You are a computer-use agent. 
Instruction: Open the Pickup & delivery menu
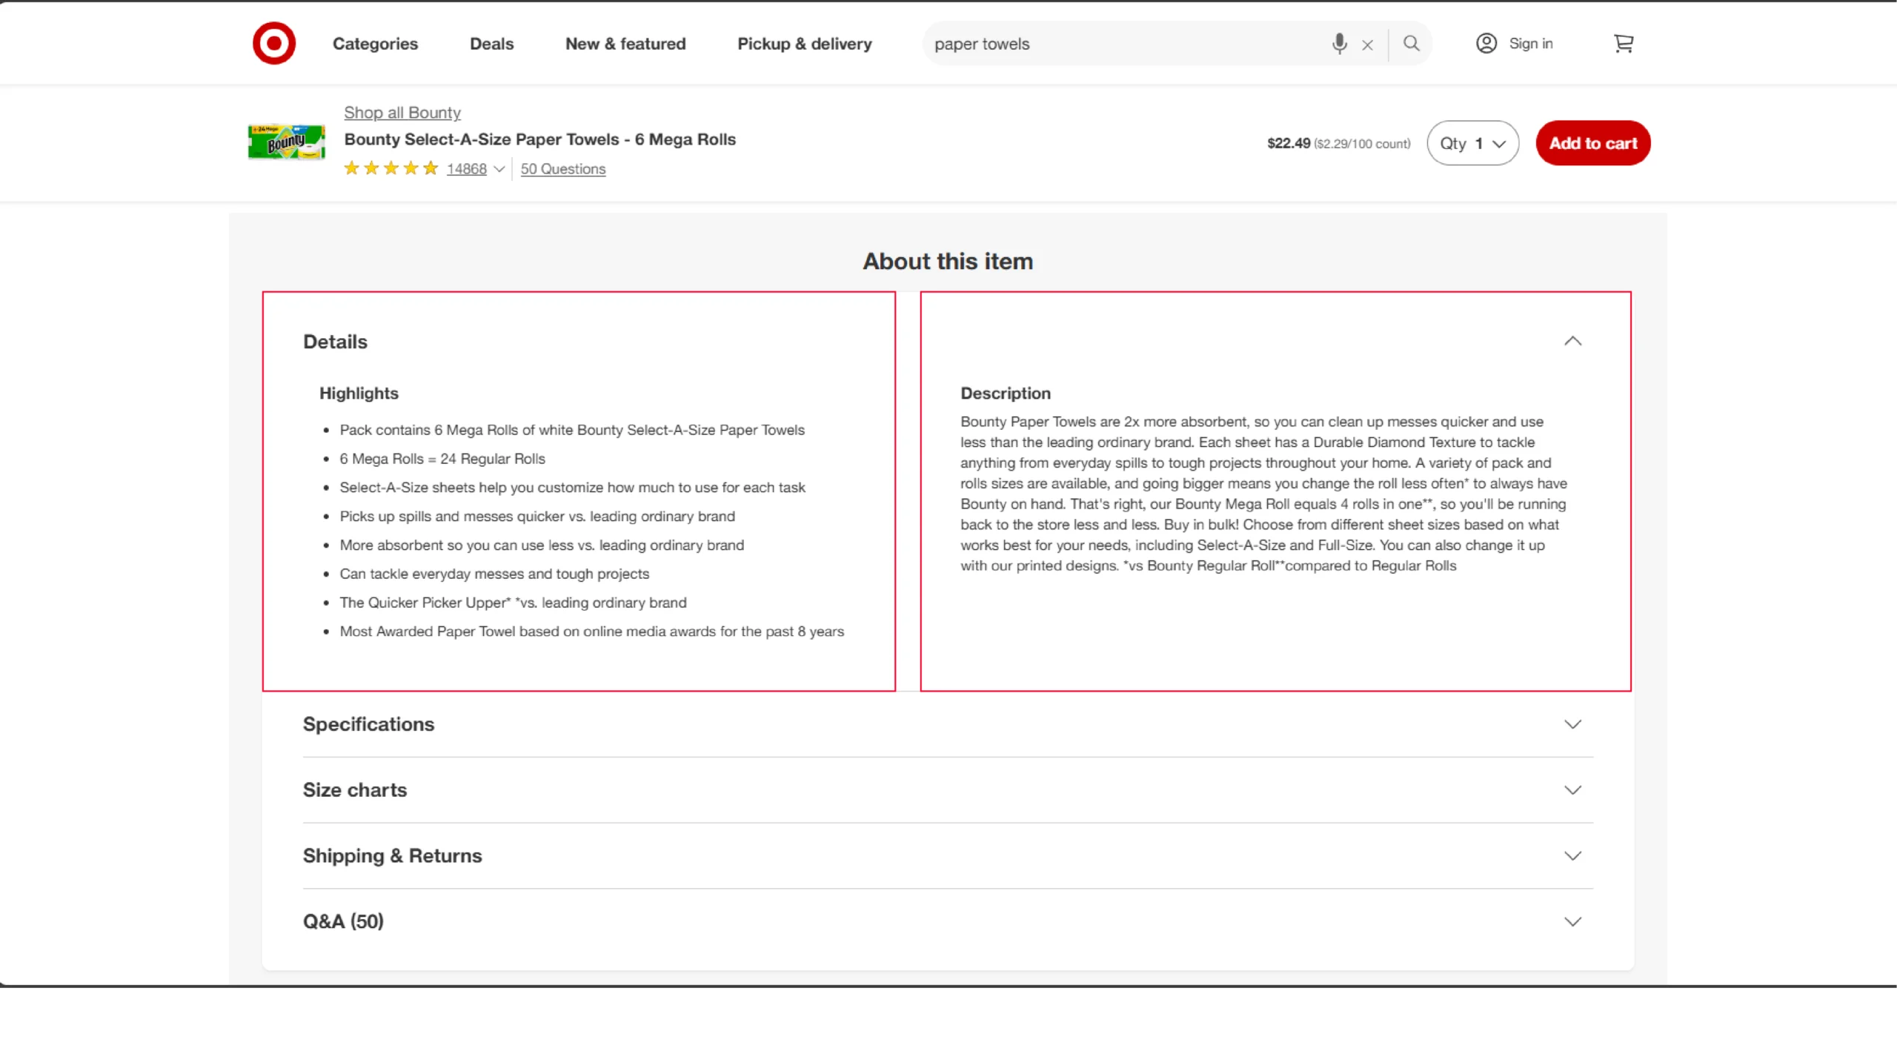[x=804, y=44]
